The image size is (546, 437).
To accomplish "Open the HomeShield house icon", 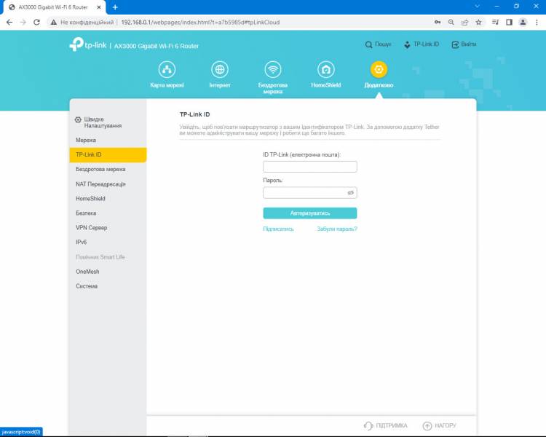I will 326,69.
